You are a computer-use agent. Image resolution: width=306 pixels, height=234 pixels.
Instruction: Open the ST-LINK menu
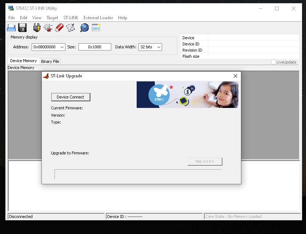(71, 17)
